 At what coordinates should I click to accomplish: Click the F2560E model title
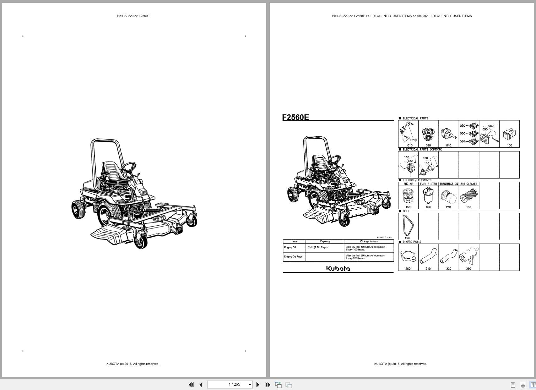(295, 117)
